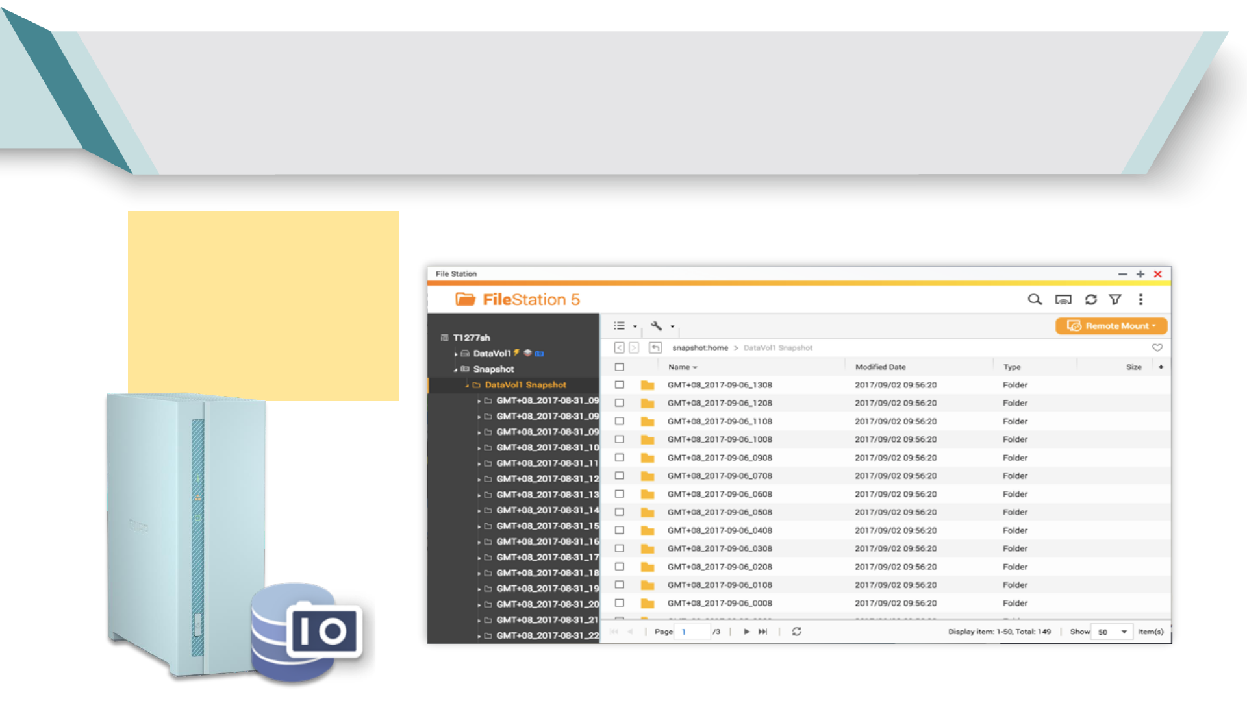Check the box for GMT+08_2017-09-06_0508

click(620, 512)
